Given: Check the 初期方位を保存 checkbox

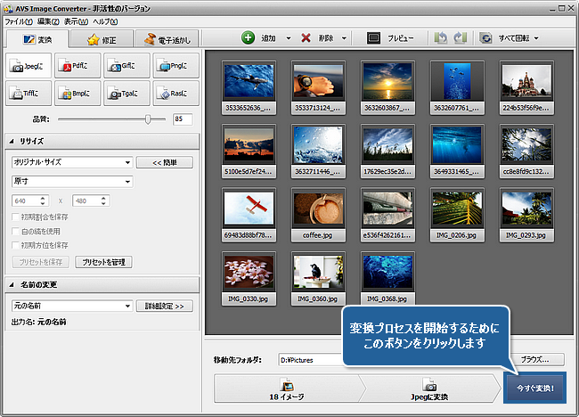Looking at the screenshot, I should tap(14, 245).
